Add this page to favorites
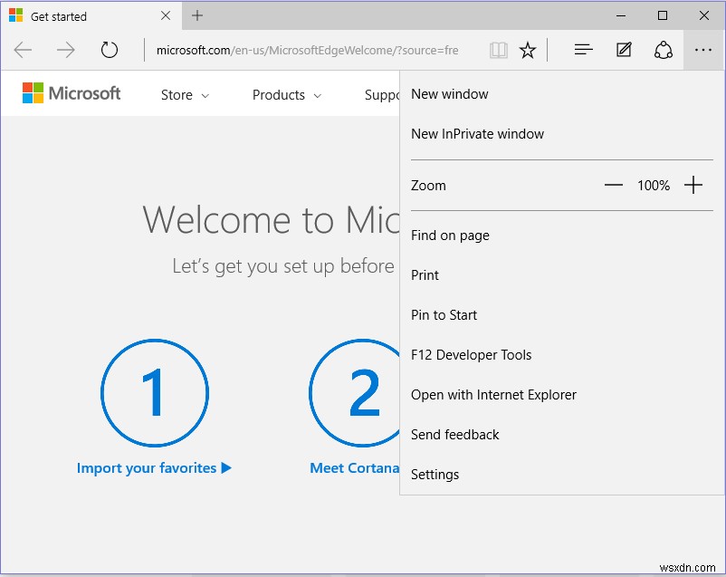Viewport: 726px width, 577px height. point(529,50)
